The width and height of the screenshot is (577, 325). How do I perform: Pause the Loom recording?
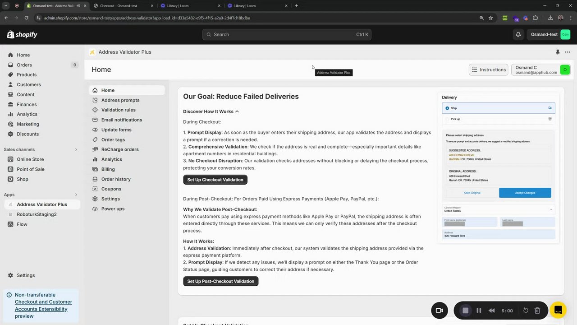coord(479,311)
